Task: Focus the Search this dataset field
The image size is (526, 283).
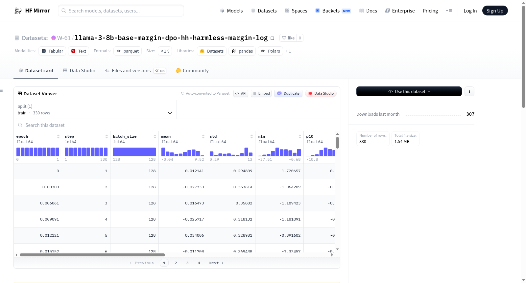Action: (x=177, y=125)
